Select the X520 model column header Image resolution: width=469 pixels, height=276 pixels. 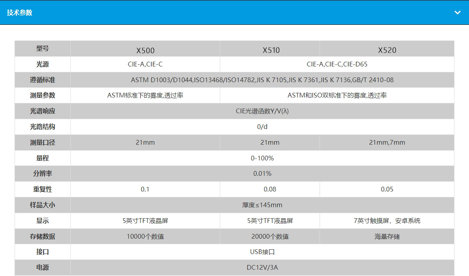point(387,50)
